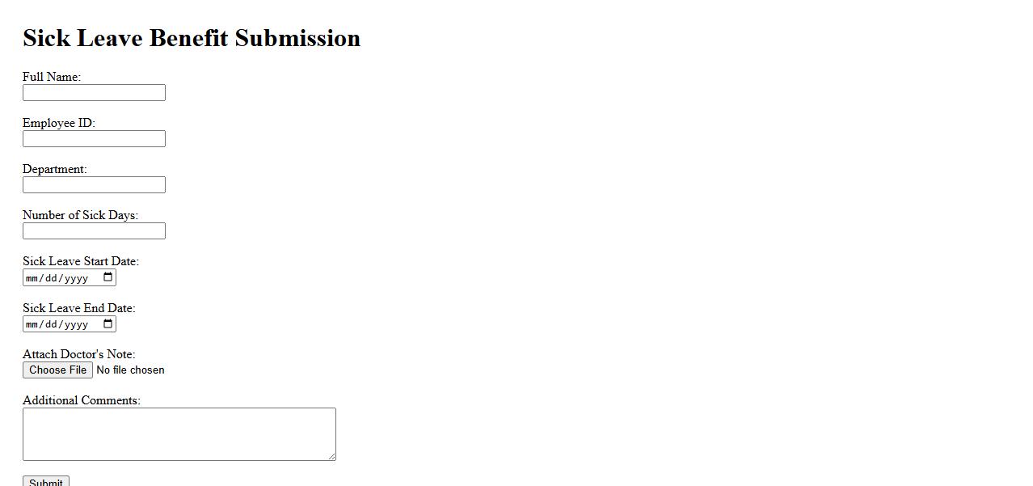Image resolution: width=1033 pixels, height=486 pixels.
Task: Submit the sick leave form
Action: coord(46,482)
